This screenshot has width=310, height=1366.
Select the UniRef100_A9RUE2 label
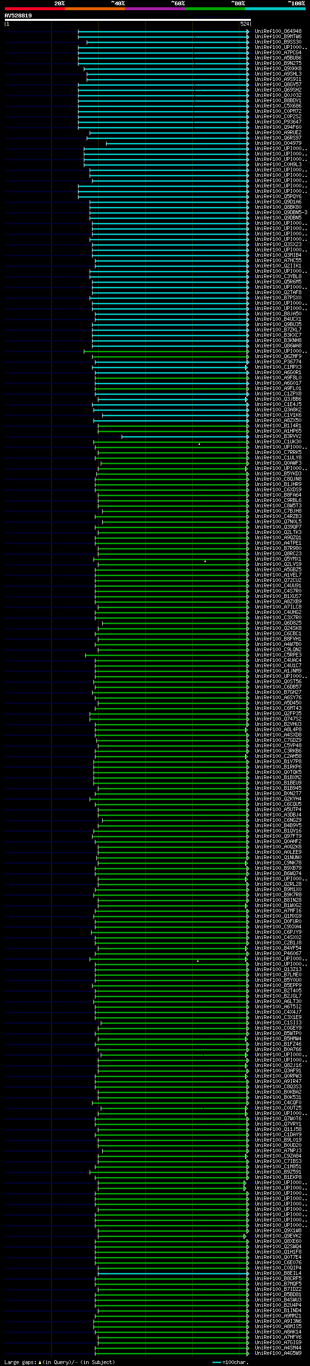(278, 133)
